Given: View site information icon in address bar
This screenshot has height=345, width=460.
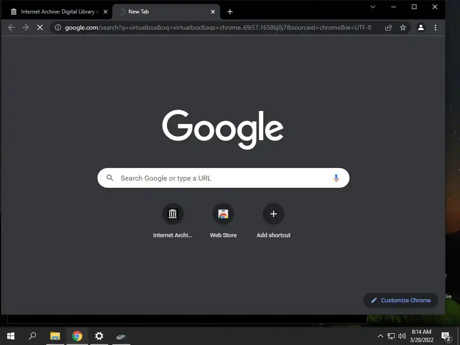Looking at the screenshot, I should (x=58, y=27).
